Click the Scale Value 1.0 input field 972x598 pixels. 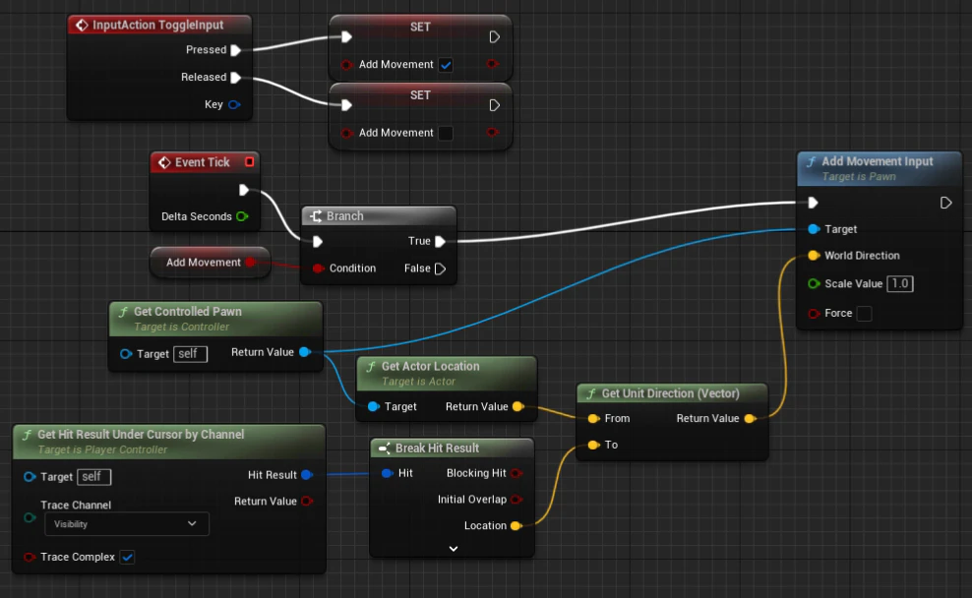tap(900, 284)
